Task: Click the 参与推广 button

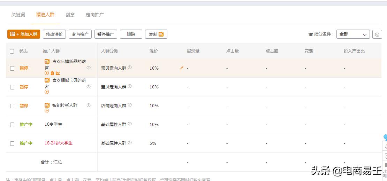Action: pos(80,34)
